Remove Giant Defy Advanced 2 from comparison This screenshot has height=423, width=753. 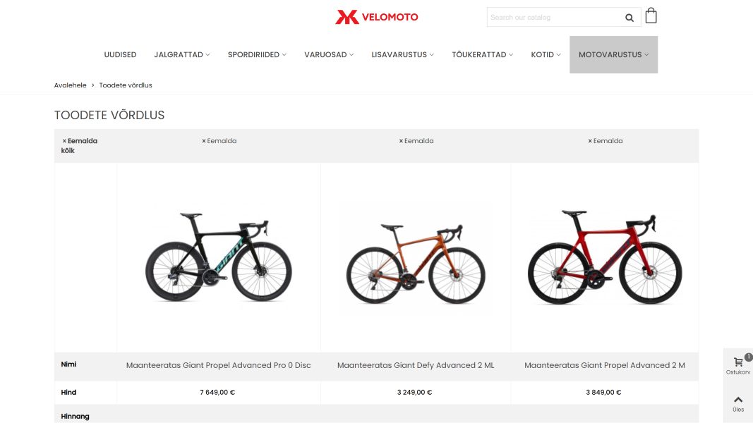[x=416, y=141]
